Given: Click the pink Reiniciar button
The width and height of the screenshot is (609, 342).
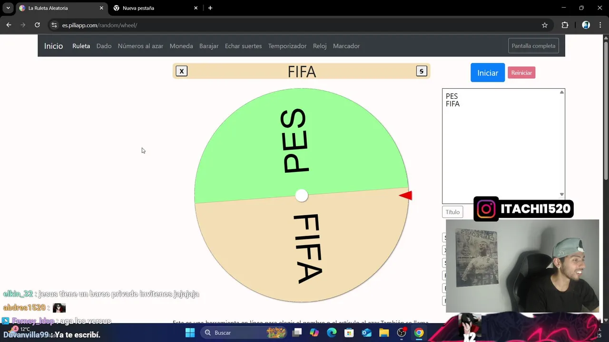Looking at the screenshot, I should [521, 73].
